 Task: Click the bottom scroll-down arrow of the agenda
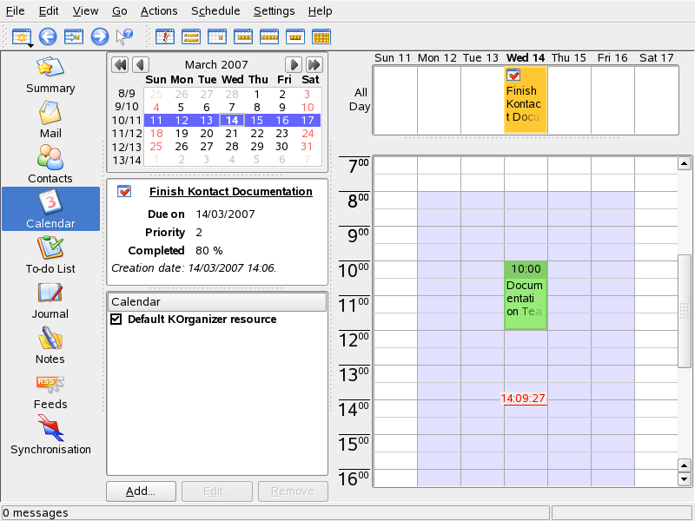point(684,479)
